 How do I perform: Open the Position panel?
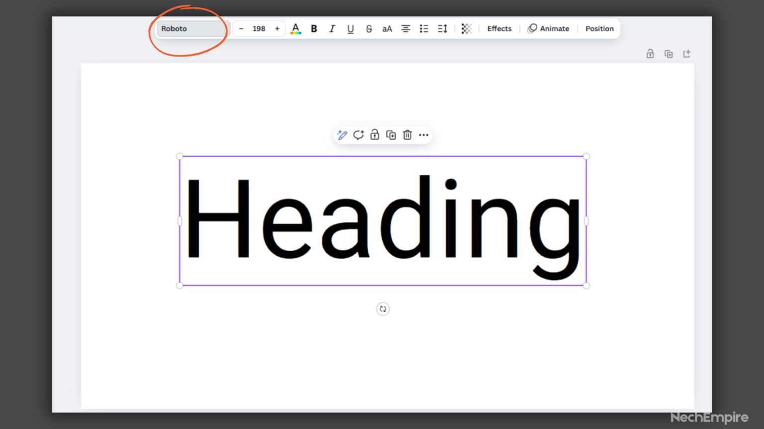click(599, 29)
